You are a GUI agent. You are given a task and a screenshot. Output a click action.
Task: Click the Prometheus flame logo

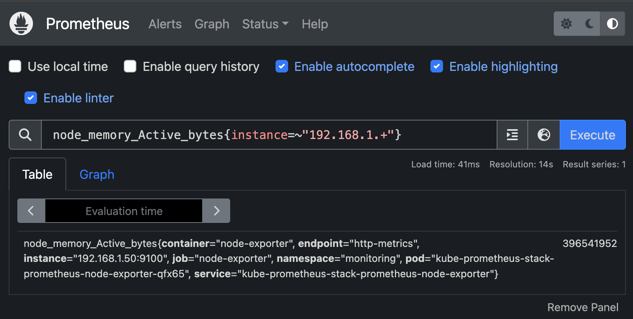tap(21, 24)
